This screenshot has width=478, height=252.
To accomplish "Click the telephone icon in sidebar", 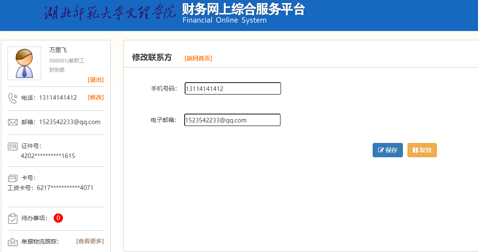I will [x=13, y=98].
